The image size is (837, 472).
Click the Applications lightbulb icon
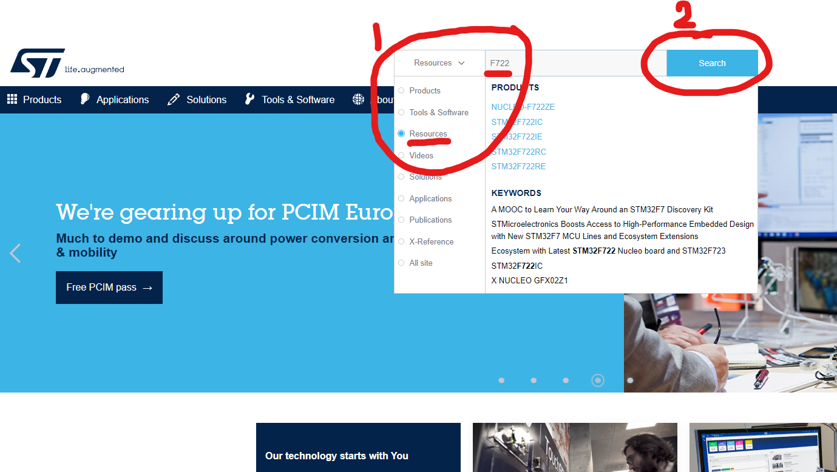coord(85,99)
